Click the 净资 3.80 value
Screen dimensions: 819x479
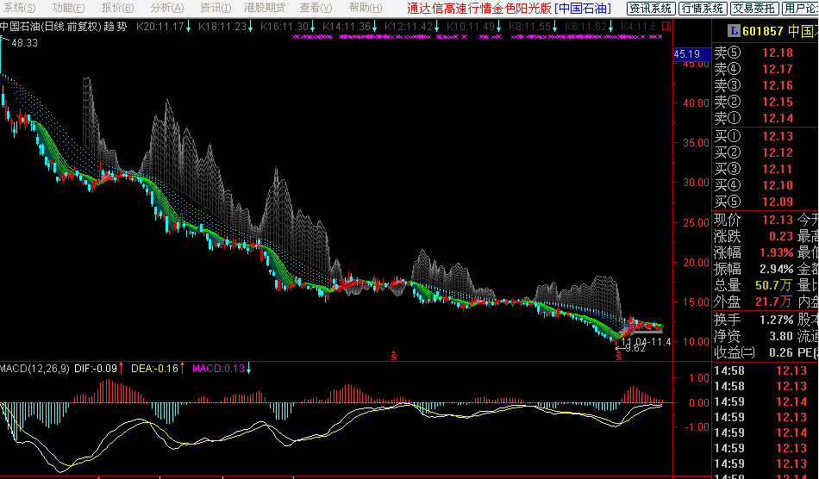pos(780,336)
